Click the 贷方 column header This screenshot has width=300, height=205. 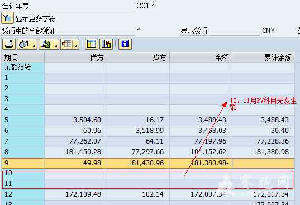click(x=138, y=58)
